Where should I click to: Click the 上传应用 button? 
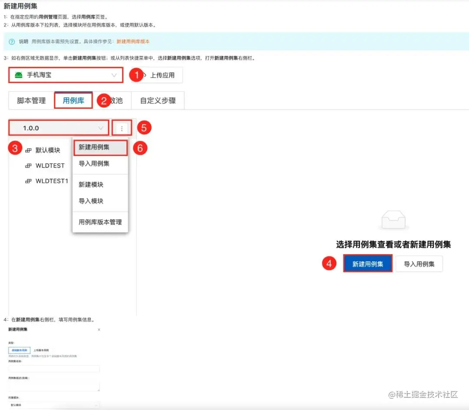[x=156, y=75]
